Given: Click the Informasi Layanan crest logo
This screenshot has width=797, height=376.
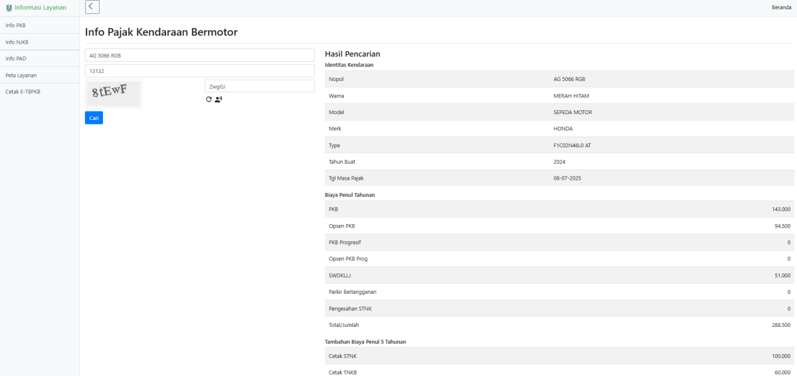Looking at the screenshot, I should coord(9,8).
